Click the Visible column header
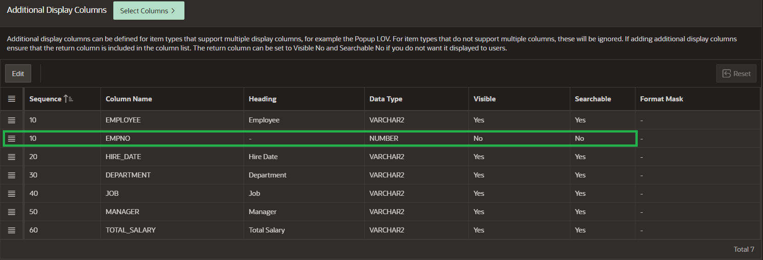763x260 pixels. click(x=519, y=99)
